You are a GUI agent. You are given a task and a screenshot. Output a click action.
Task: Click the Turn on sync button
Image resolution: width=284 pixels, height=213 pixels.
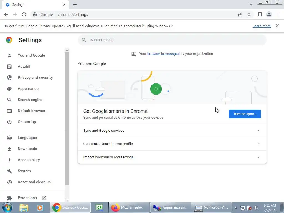pos(245,114)
